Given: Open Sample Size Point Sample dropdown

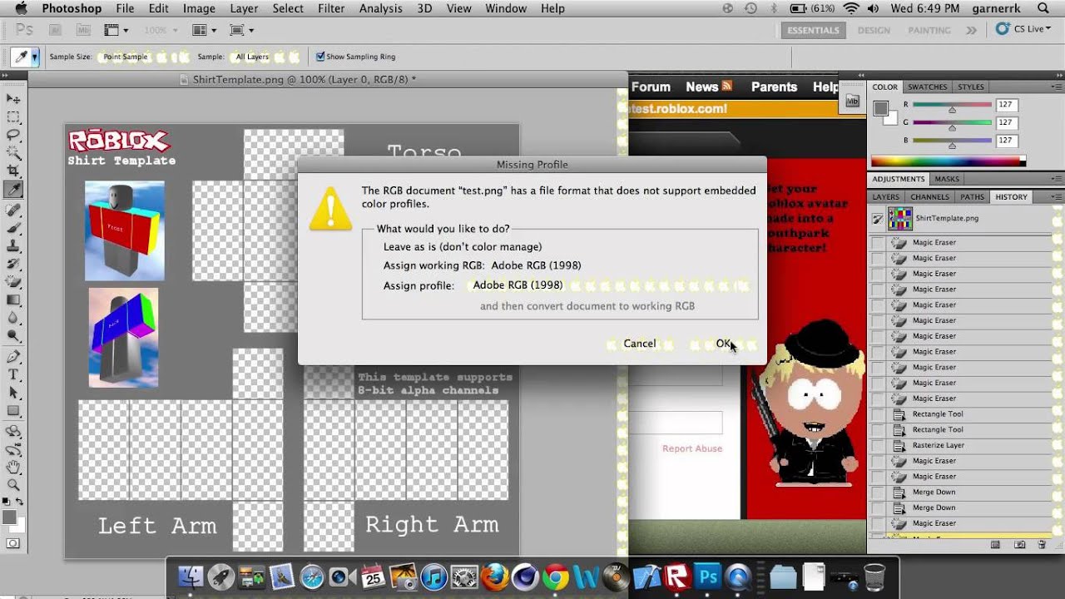Looking at the screenshot, I should pos(143,57).
